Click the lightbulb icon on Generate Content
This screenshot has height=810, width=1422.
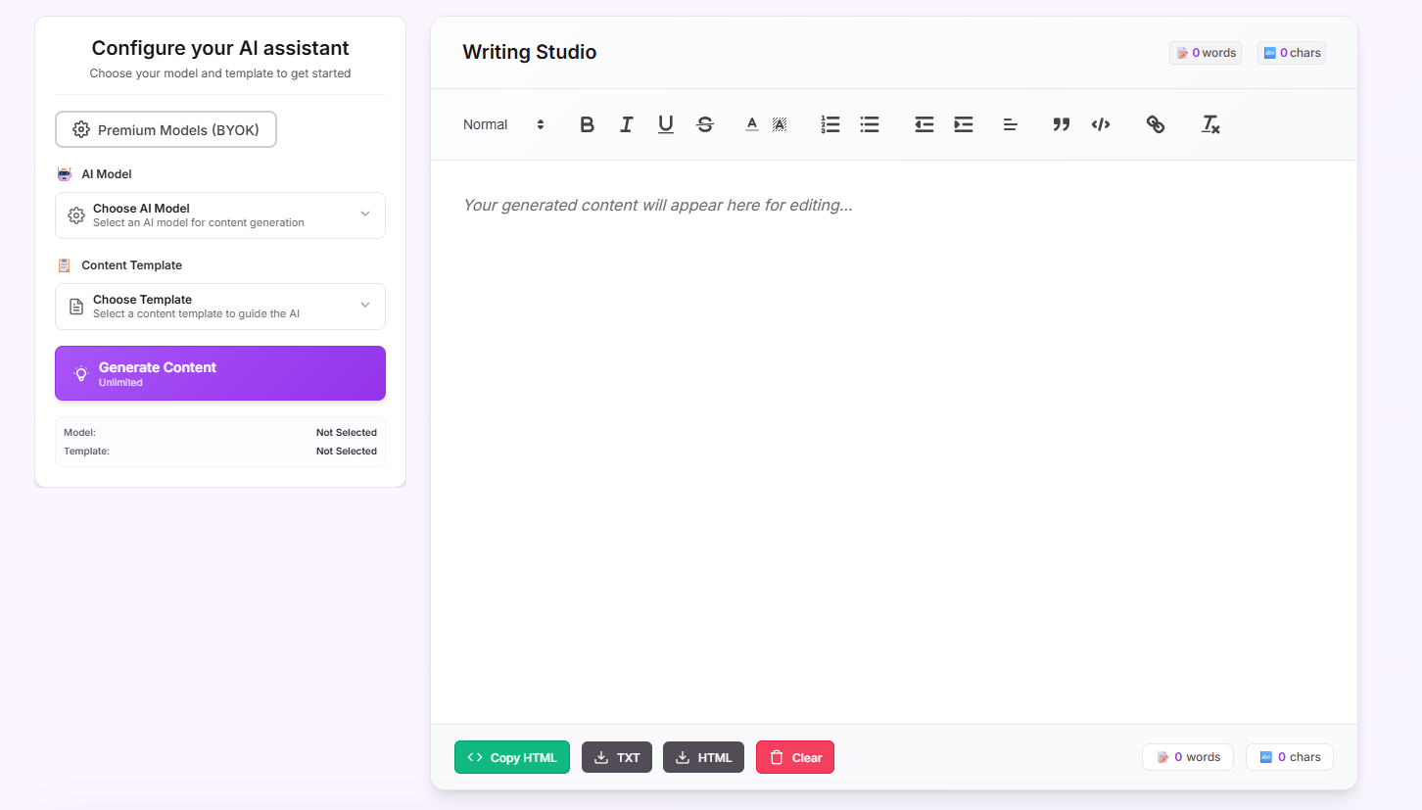click(x=81, y=373)
